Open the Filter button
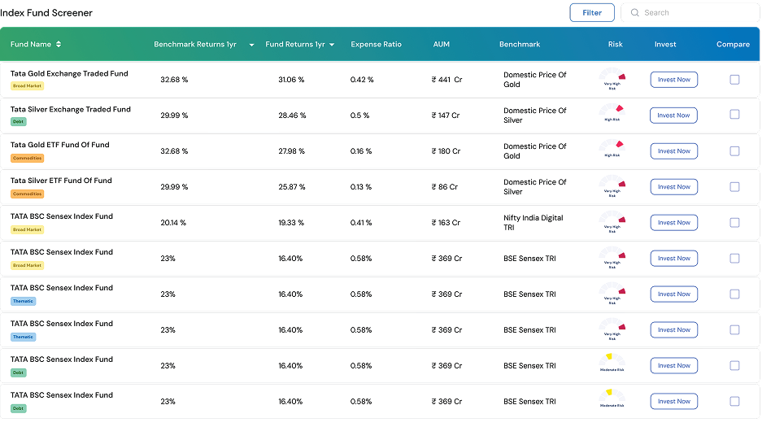 coord(592,12)
